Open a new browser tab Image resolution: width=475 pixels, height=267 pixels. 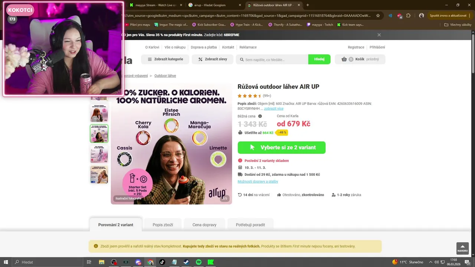tap(308, 5)
